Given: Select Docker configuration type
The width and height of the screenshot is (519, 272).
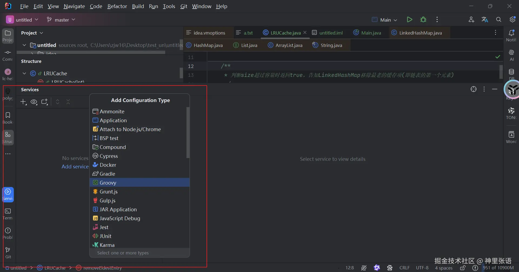Looking at the screenshot, I should 139,165.
